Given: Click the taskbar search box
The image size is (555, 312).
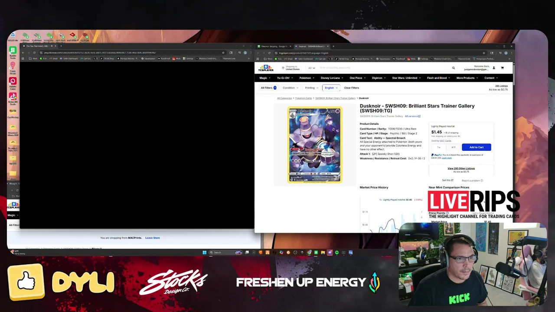Looking at the screenshot, I should 225,252.
